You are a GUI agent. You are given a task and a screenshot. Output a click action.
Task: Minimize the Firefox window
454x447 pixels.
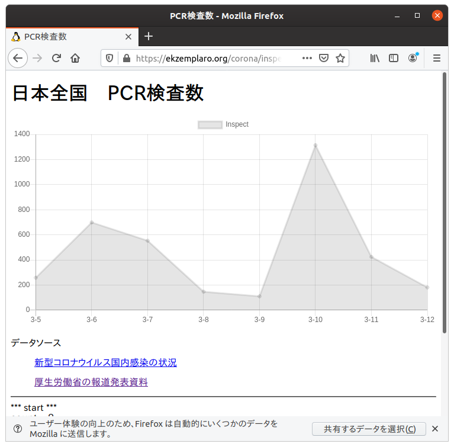[x=397, y=15]
